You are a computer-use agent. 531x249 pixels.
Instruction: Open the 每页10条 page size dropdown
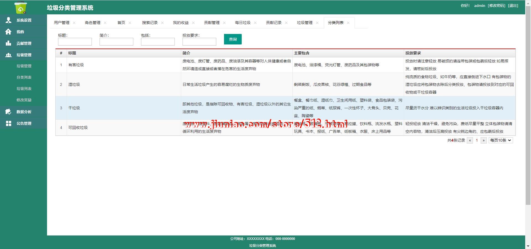pos(501,140)
